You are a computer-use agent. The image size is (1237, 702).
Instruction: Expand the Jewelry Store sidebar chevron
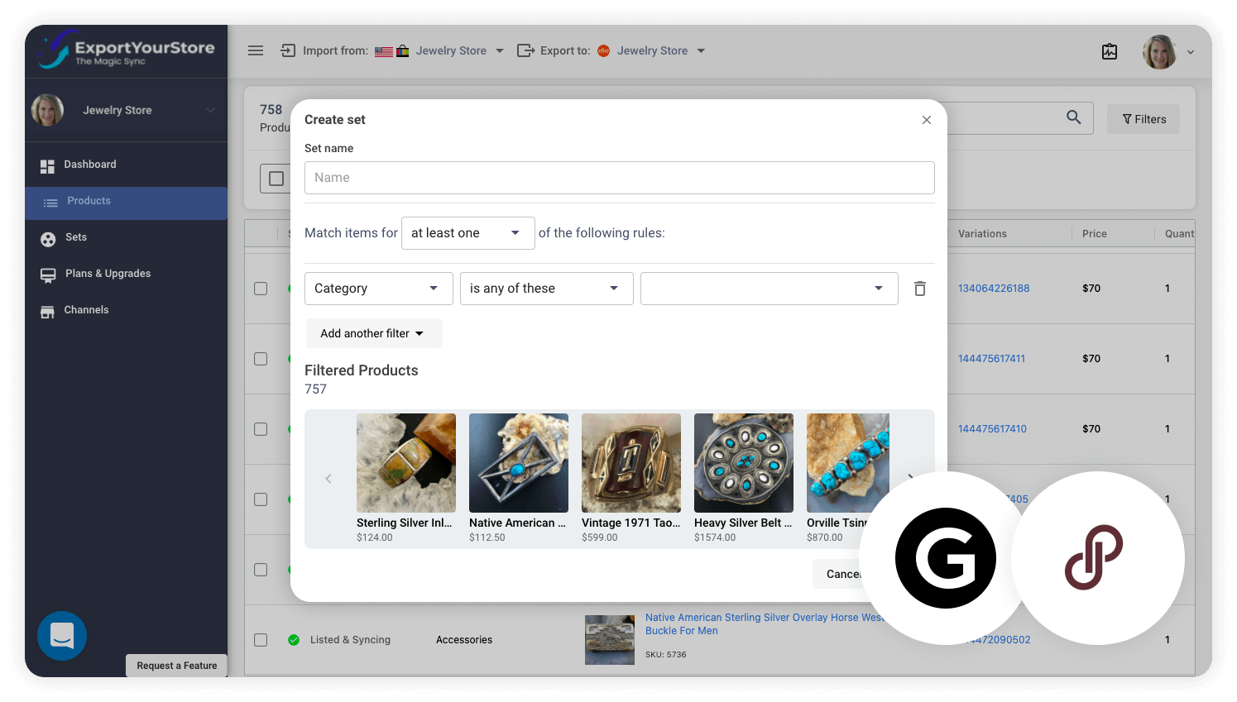(210, 110)
